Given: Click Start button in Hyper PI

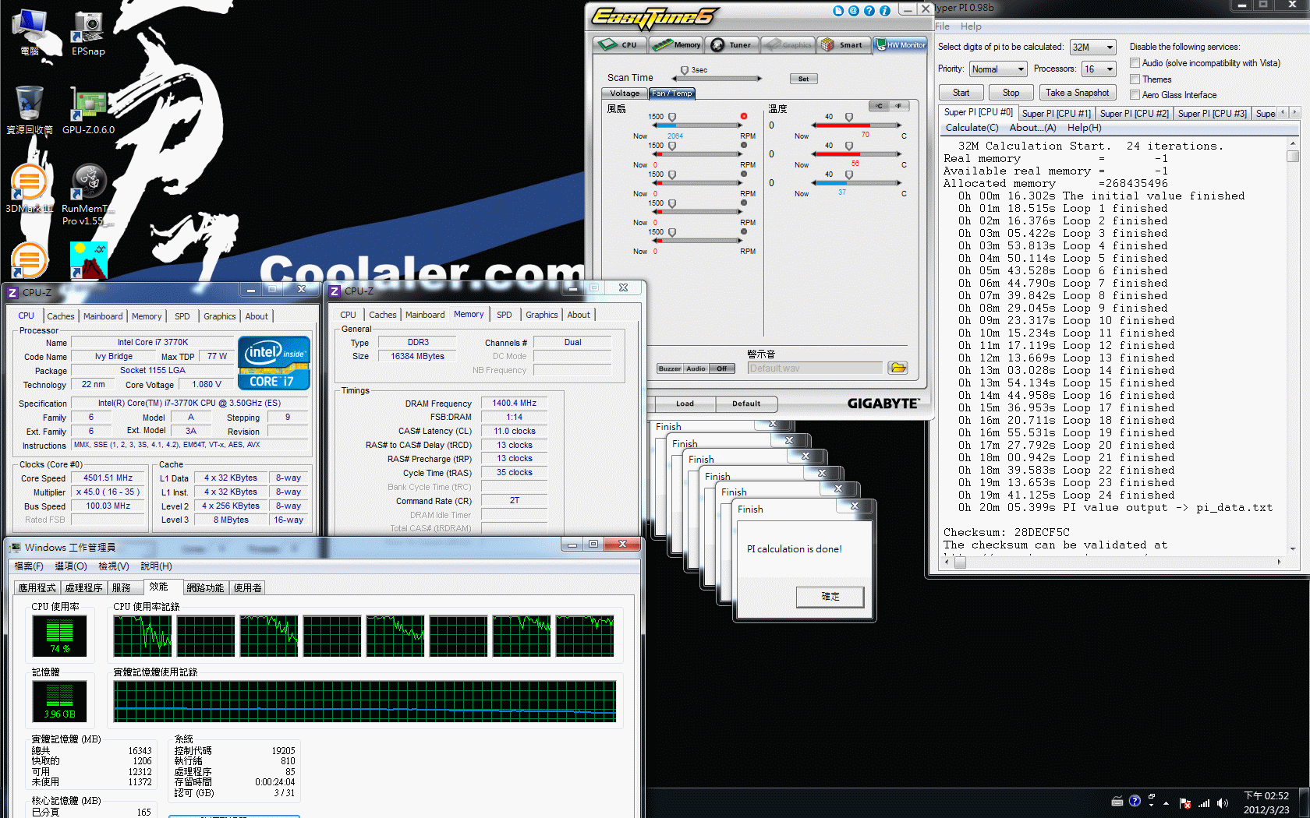Looking at the screenshot, I should [961, 93].
